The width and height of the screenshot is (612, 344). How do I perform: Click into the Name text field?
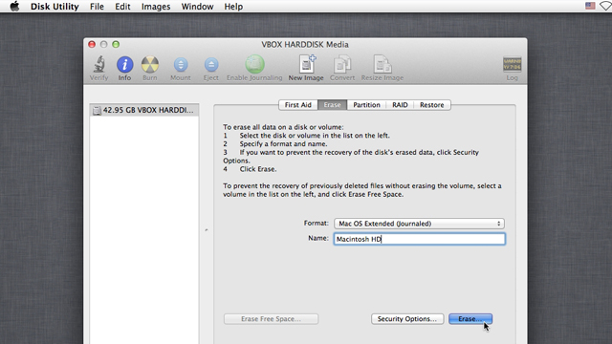420,239
